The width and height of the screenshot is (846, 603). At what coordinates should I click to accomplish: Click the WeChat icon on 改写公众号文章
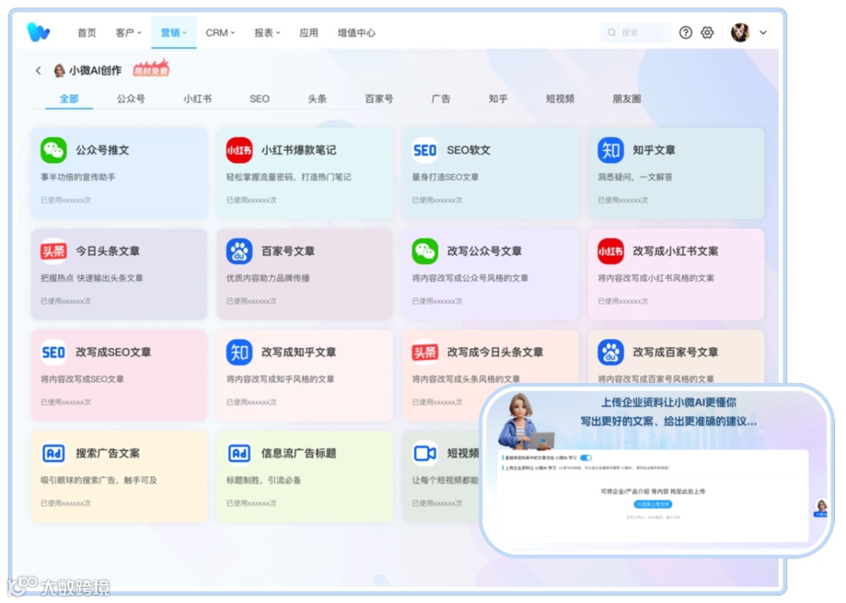pos(425,251)
